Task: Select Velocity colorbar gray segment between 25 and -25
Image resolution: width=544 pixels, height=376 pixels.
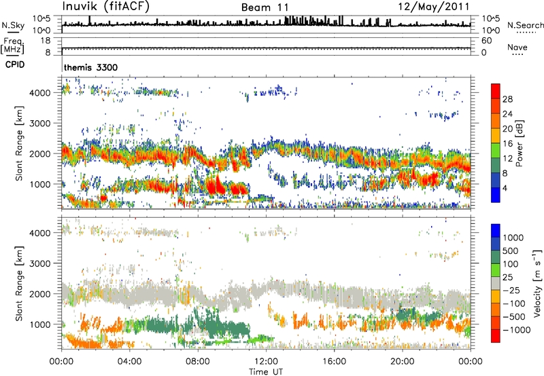Action: pos(496,284)
